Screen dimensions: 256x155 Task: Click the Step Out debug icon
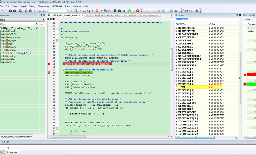[x=155, y=11]
